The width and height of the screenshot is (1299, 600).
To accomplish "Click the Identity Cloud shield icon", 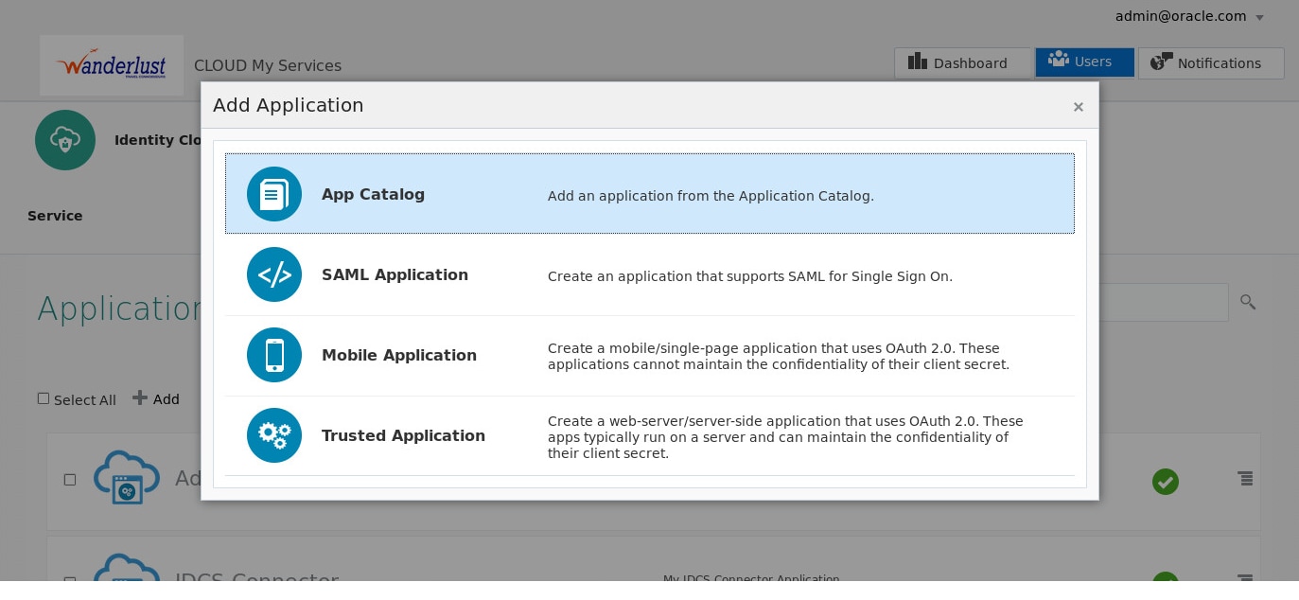I will 65,140.
